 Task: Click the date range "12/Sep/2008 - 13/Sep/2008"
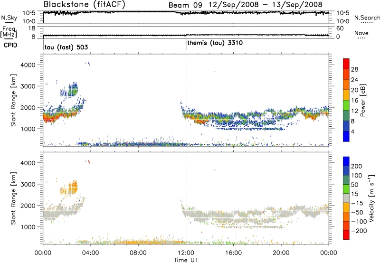[x=266, y=5]
